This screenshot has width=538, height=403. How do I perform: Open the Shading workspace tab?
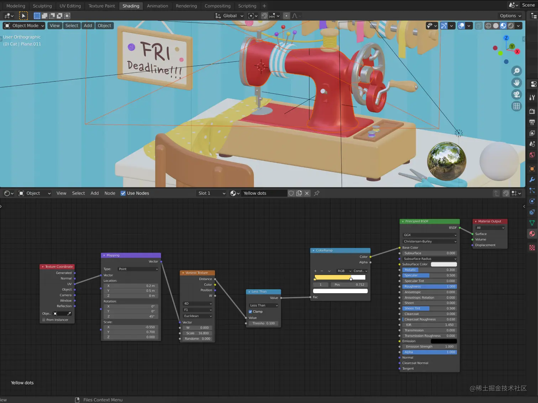click(131, 6)
